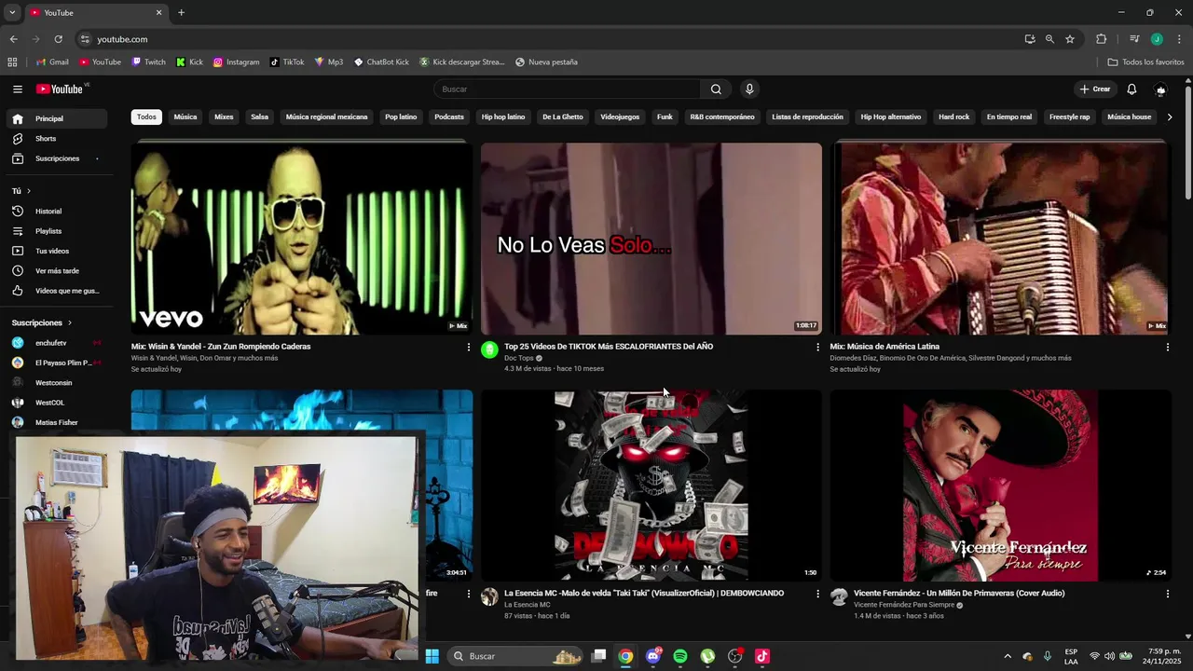Open options for Vicente Fernández video
Screen dimensions: 1193x671
(1168, 594)
